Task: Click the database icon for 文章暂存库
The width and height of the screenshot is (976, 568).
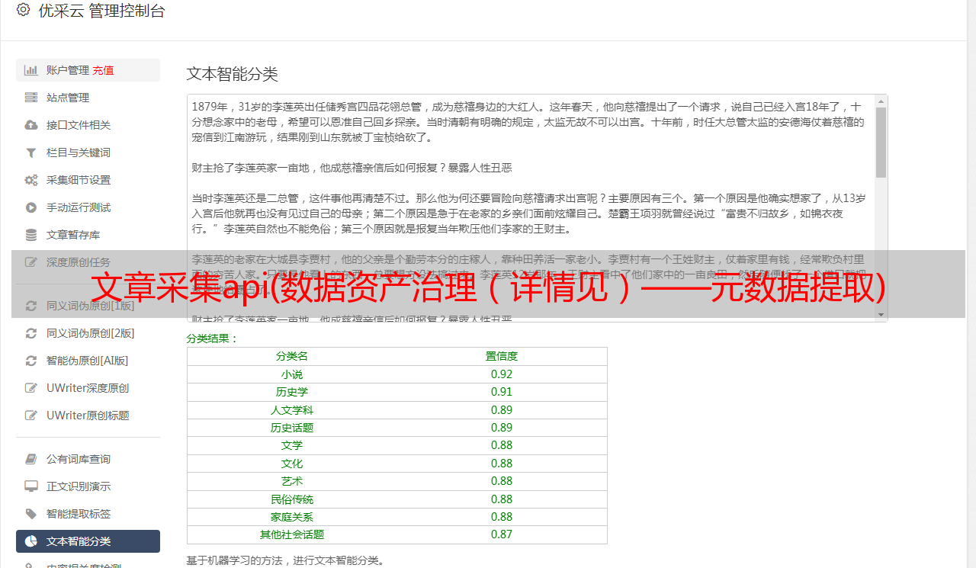Action: [x=31, y=235]
